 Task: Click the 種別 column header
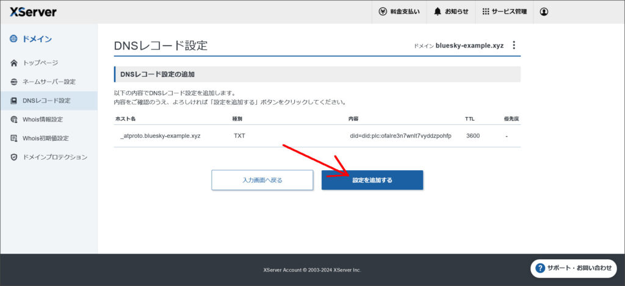pyautogui.click(x=237, y=119)
